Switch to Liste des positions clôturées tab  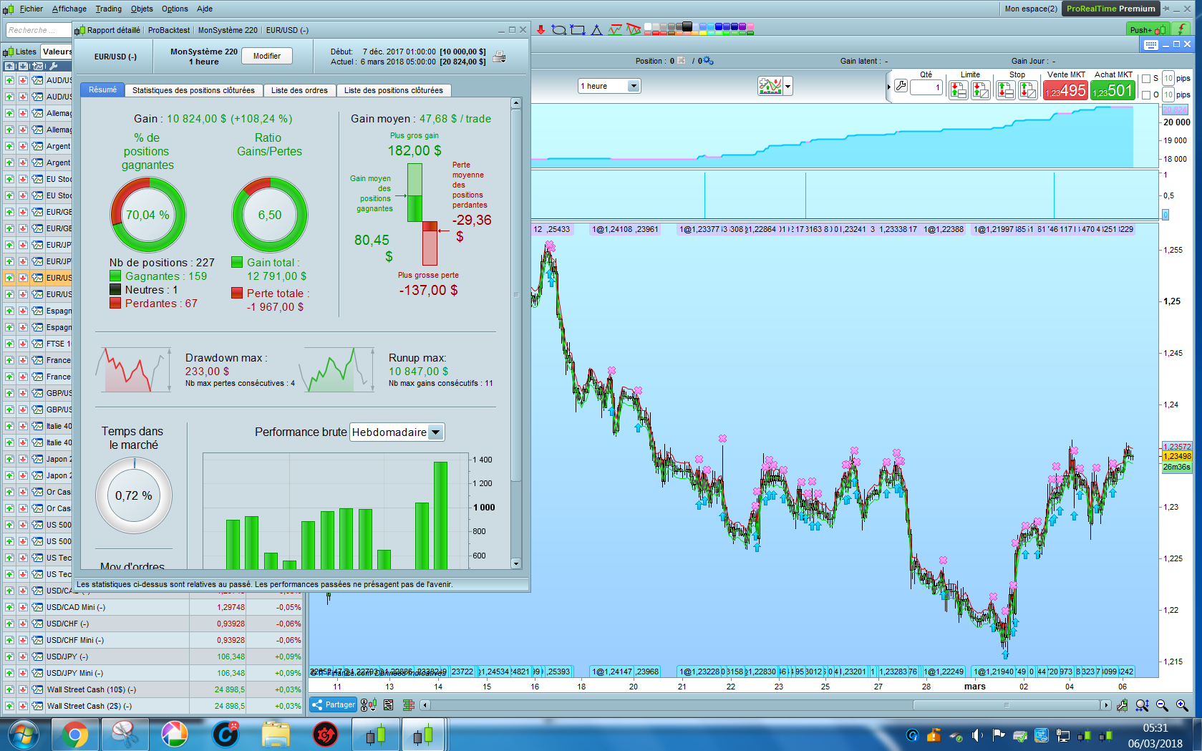click(x=394, y=90)
